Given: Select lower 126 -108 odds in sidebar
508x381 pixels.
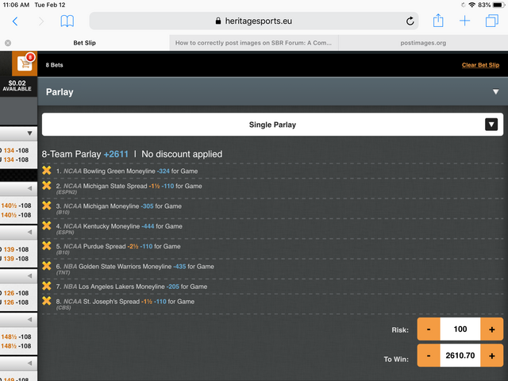Looking at the screenshot, I should click(16, 302).
